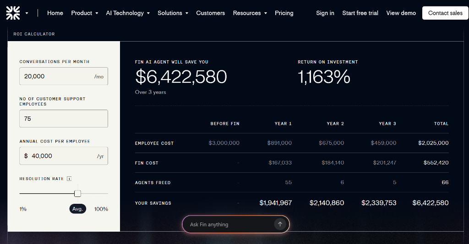469x244 pixels.
Task: Click the $6,422,580 savings headline
Action: point(181,77)
